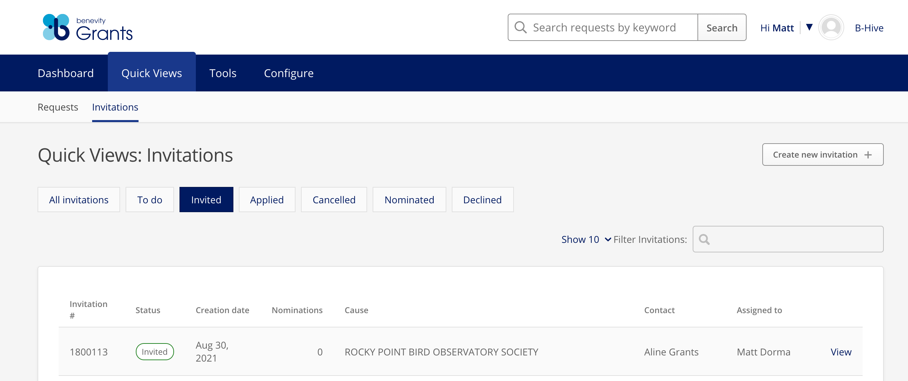
Task: Filter by Declined invitations
Action: pos(482,200)
